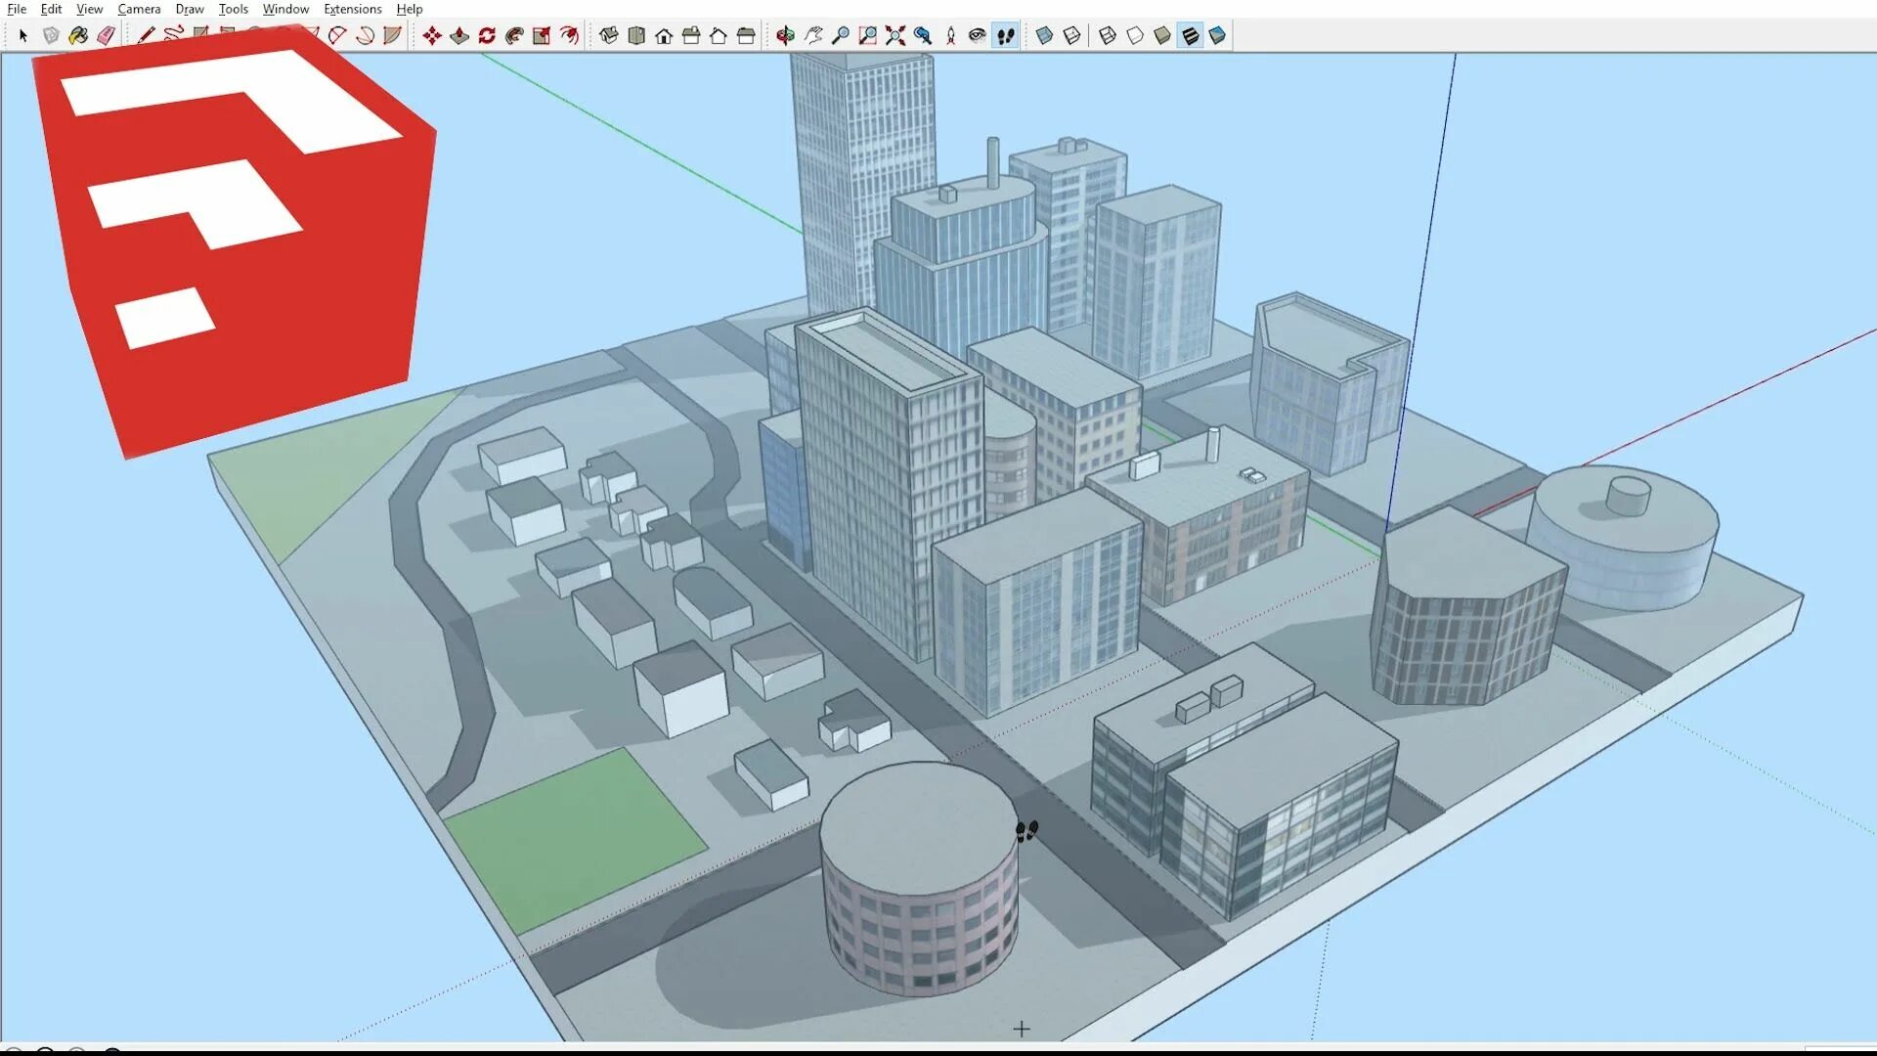This screenshot has width=1877, height=1056.
Task: Open the View menu
Action: pyautogui.click(x=89, y=9)
